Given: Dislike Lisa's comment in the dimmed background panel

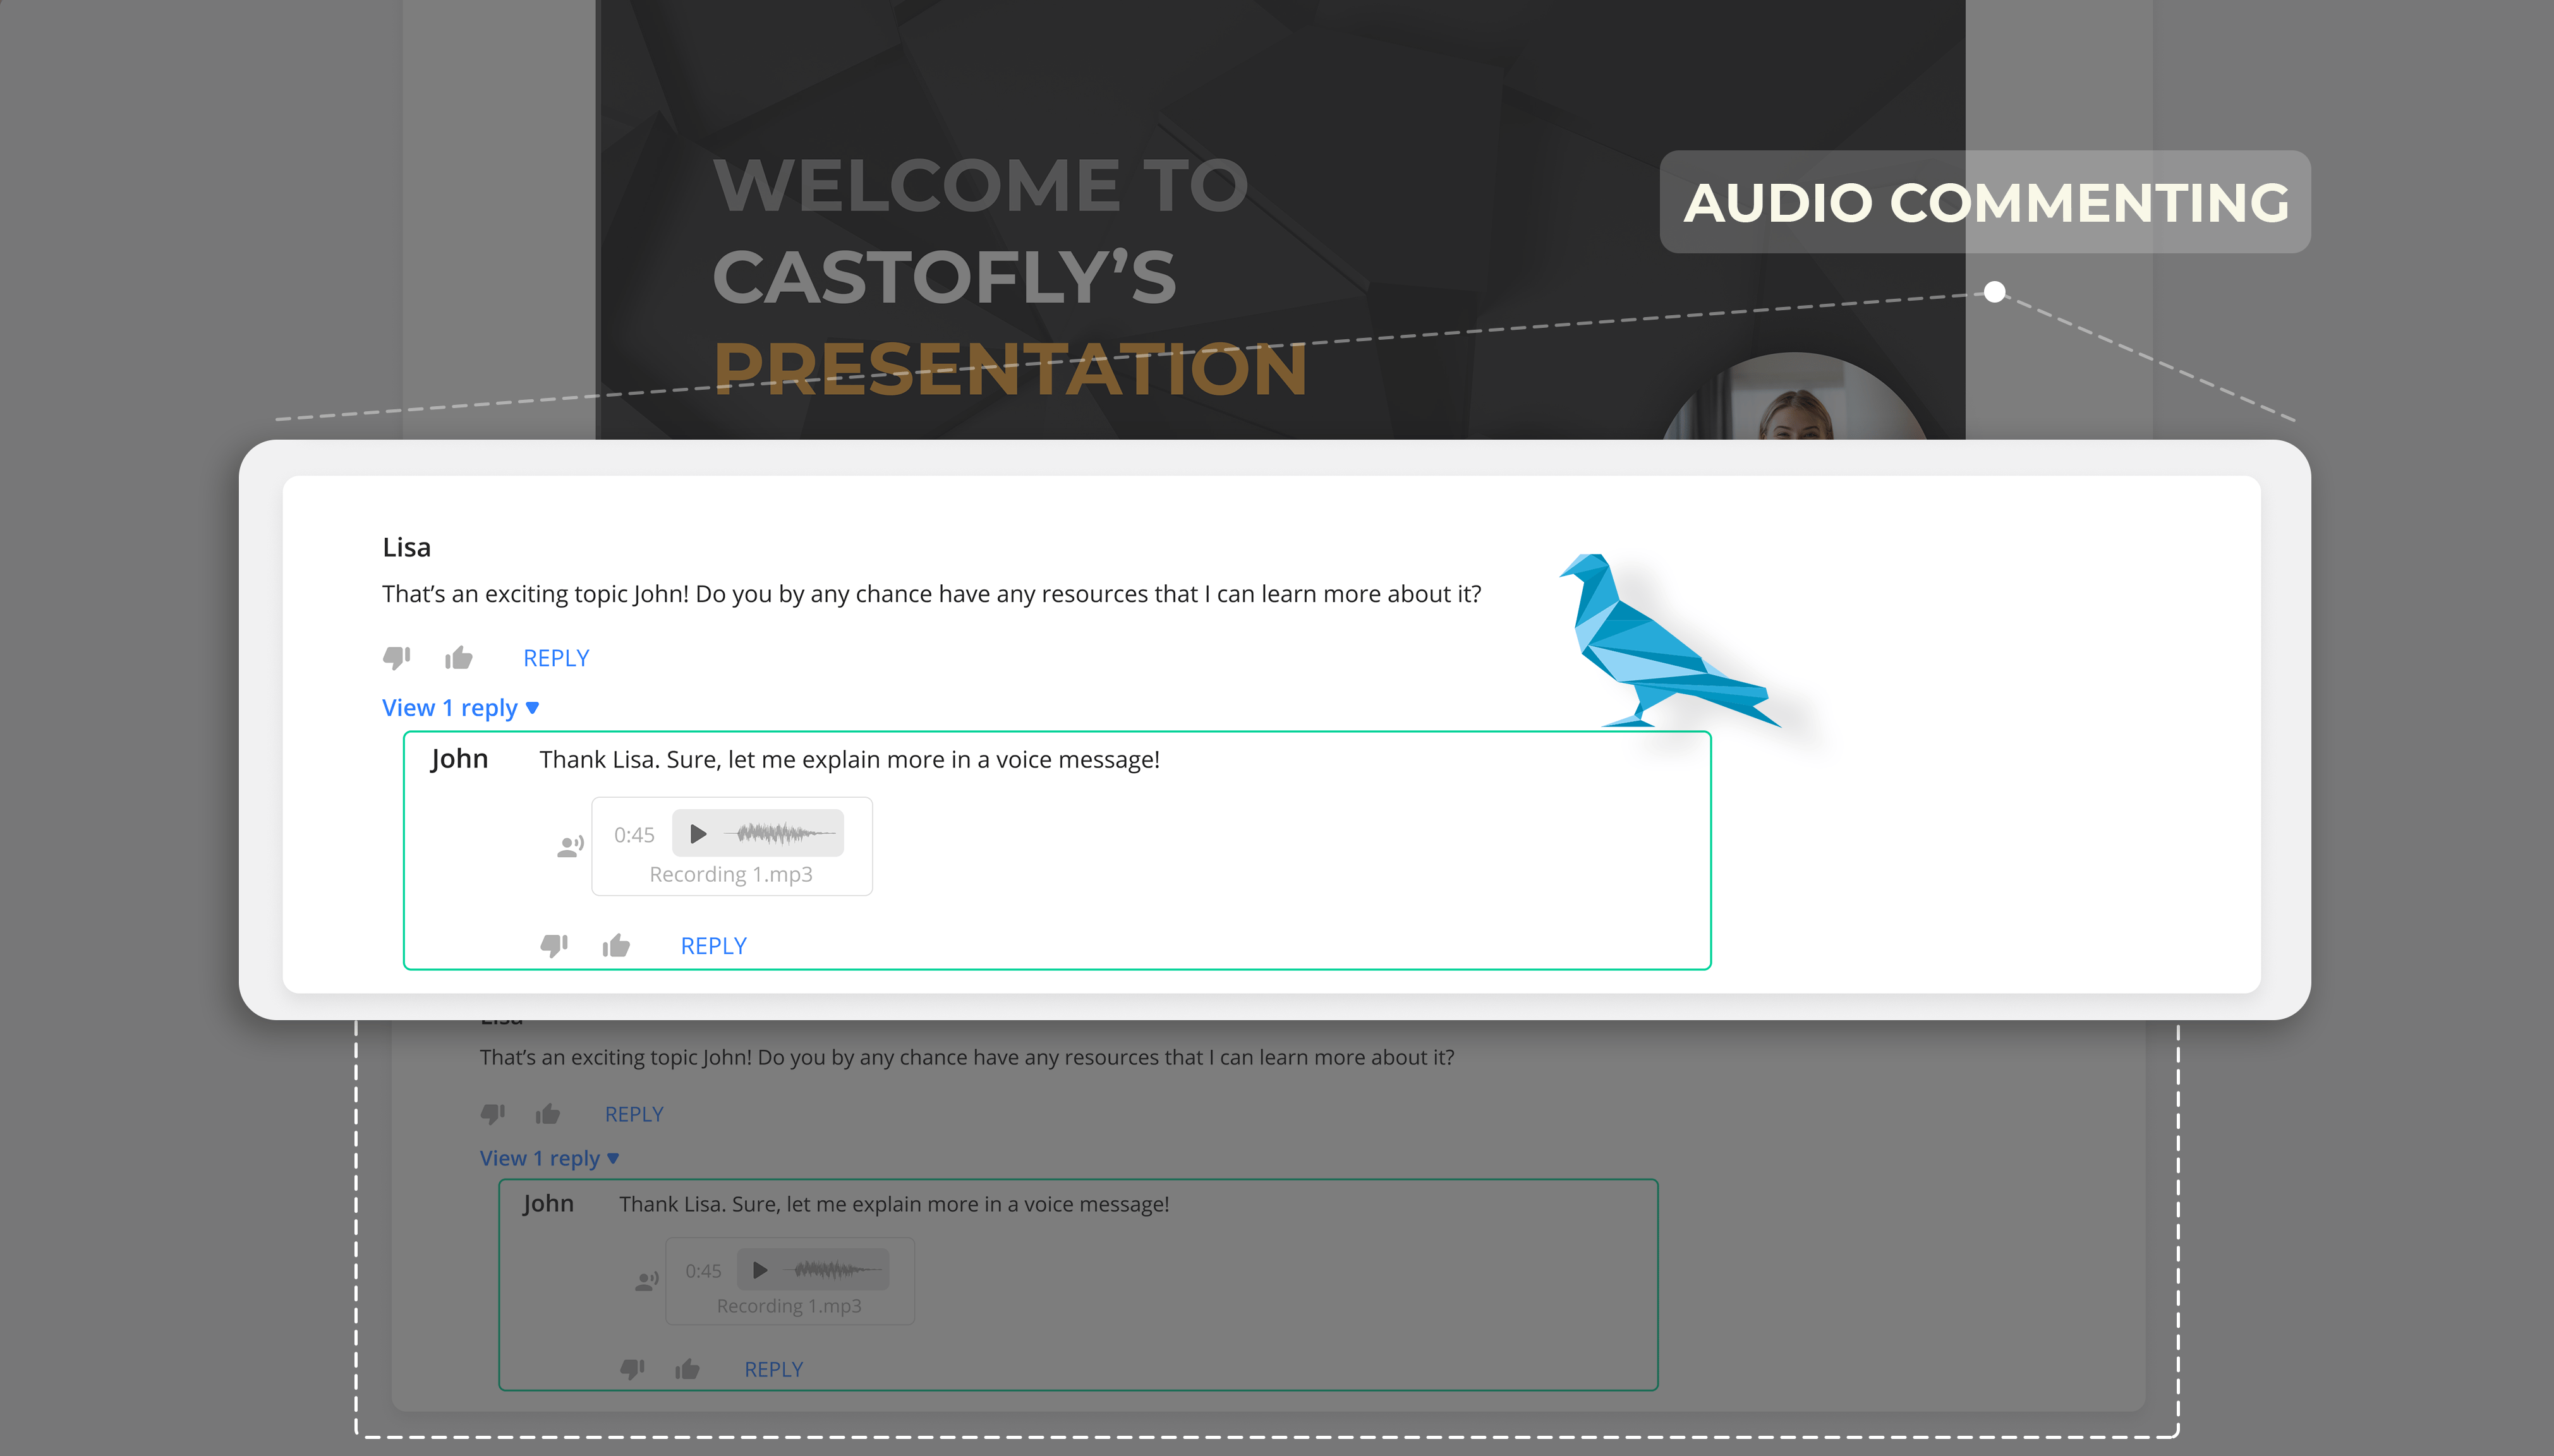Looking at the screenshot, I should (x=492, y=1114).
